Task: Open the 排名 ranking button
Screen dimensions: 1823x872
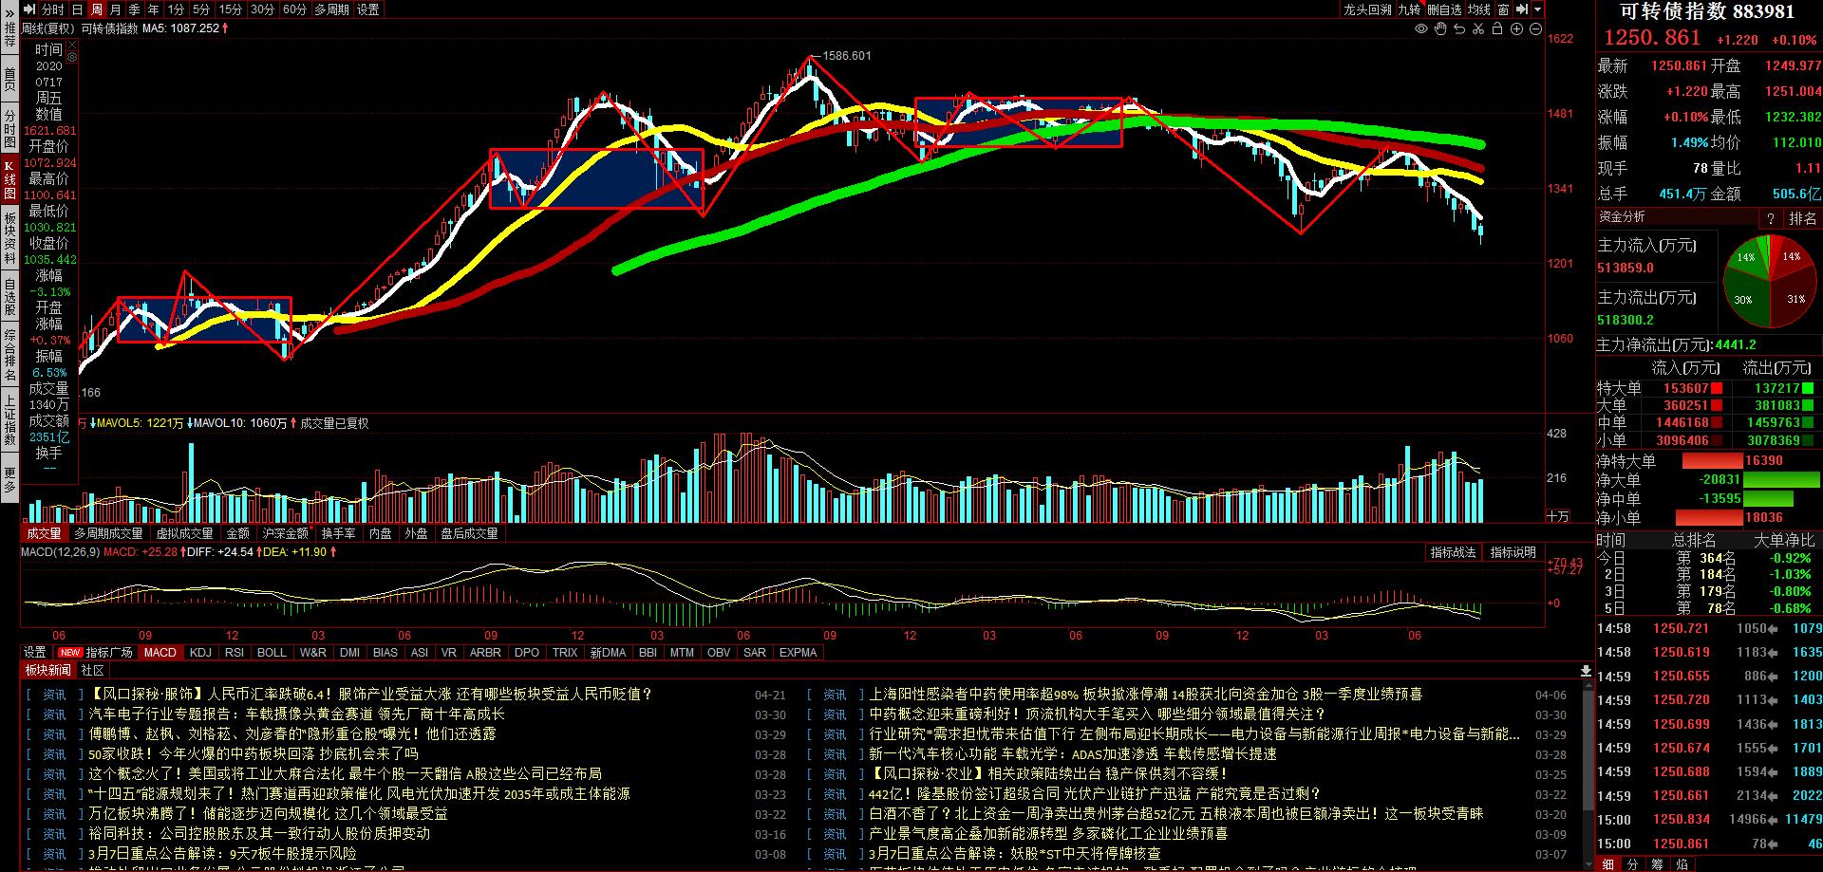Action: [1802, 218]
